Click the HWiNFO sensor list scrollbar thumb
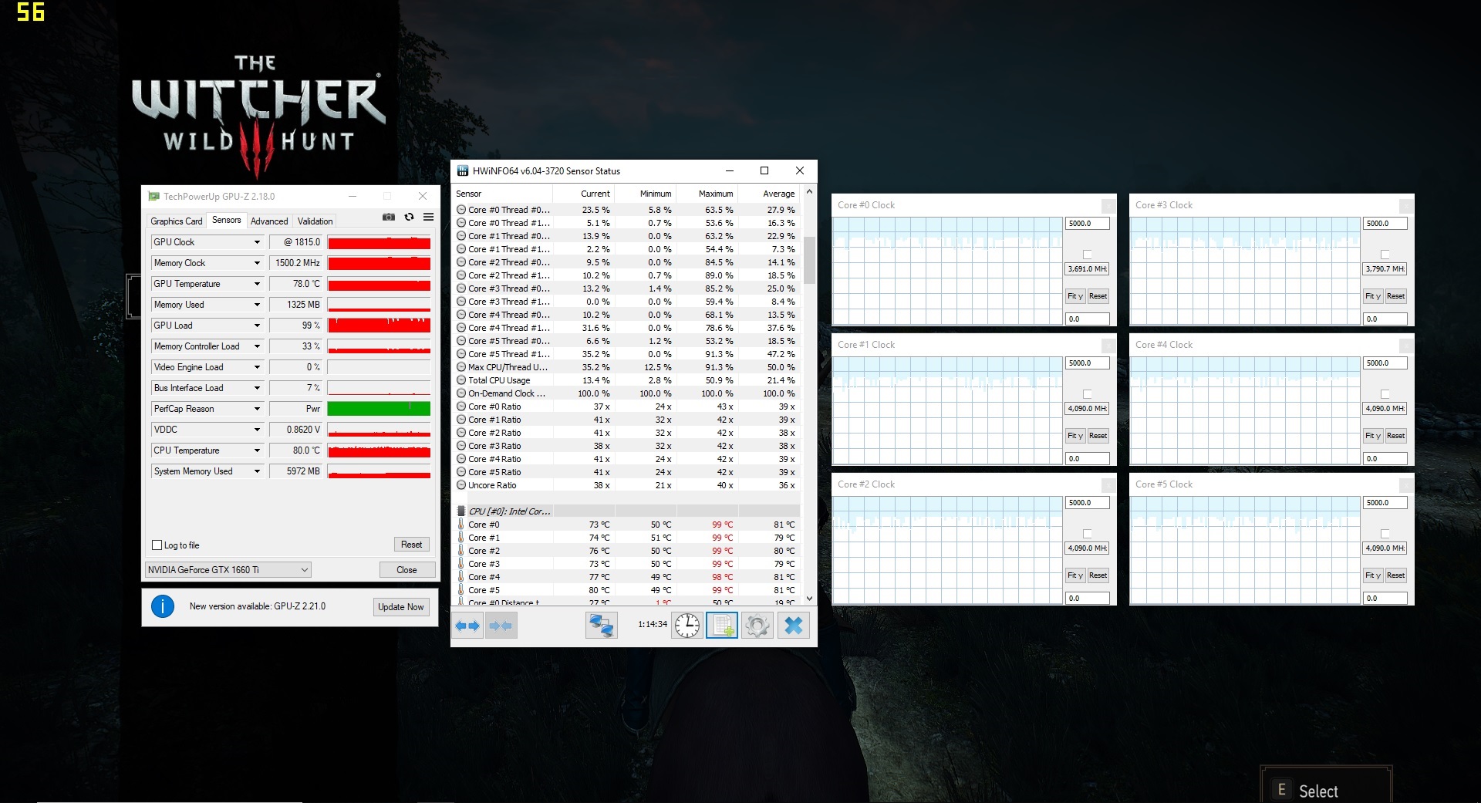Image resolution: width=1481 pixels, height=803 pixels. pos(809,260)
